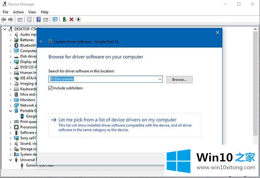This screenshot has width=260, height=178.
Task: Select the Computer tree item
Action: tap(28, 51)
